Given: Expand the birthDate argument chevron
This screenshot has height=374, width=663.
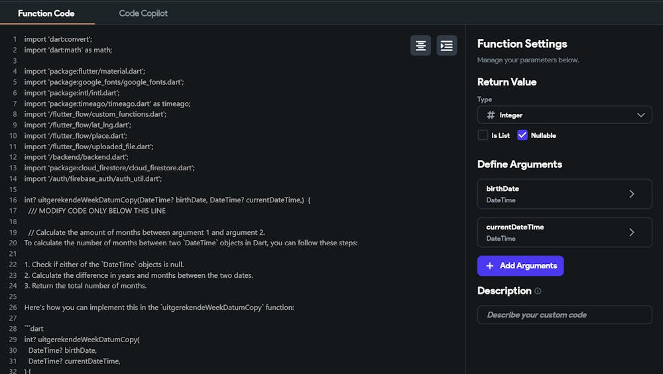Looking at the screenshot, I should tap(631, 194).
